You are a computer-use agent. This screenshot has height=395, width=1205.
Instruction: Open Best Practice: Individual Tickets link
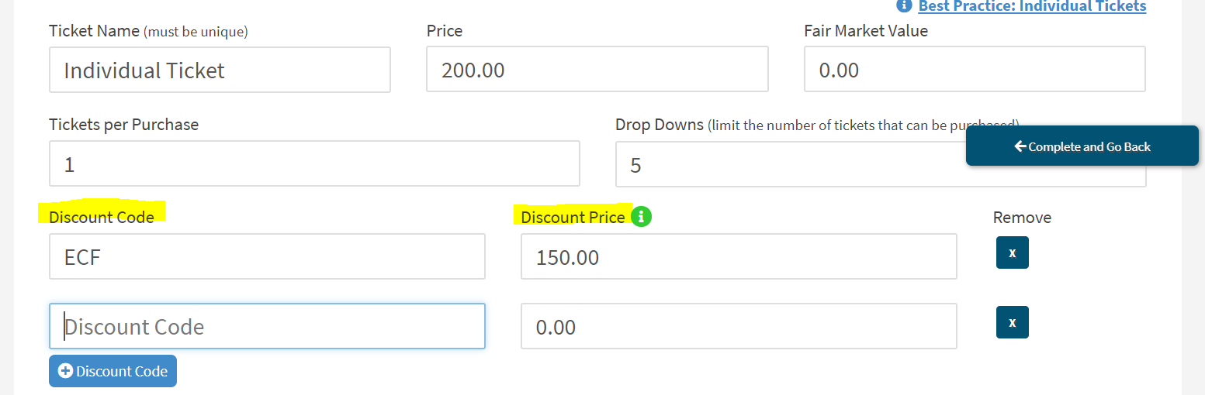(1032, 6)
